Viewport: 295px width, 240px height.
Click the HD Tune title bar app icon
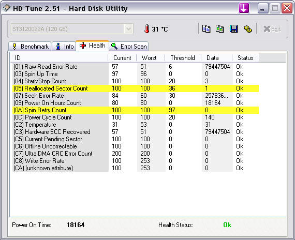6,8
